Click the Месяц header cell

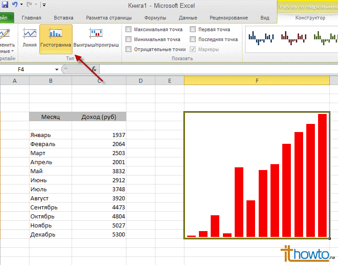(x=51, y=117)
